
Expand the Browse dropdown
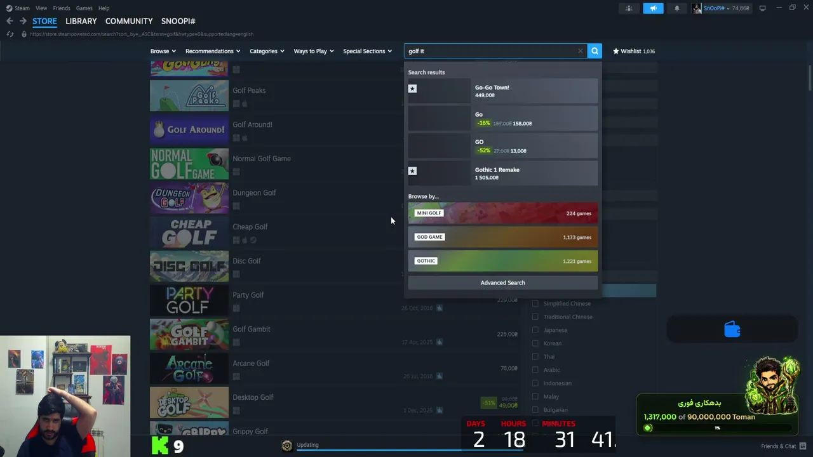pyautogui.click(x=163, y=51)
